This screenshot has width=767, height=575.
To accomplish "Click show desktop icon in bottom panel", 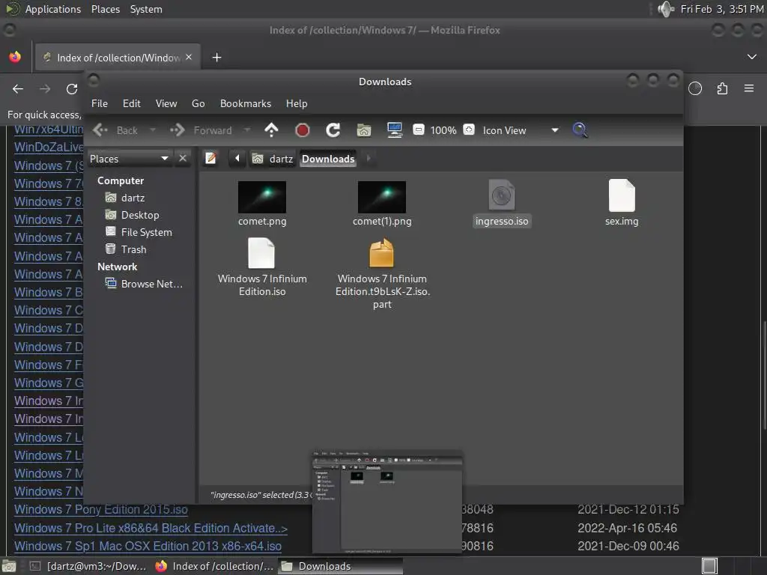I will pos(9,566).
